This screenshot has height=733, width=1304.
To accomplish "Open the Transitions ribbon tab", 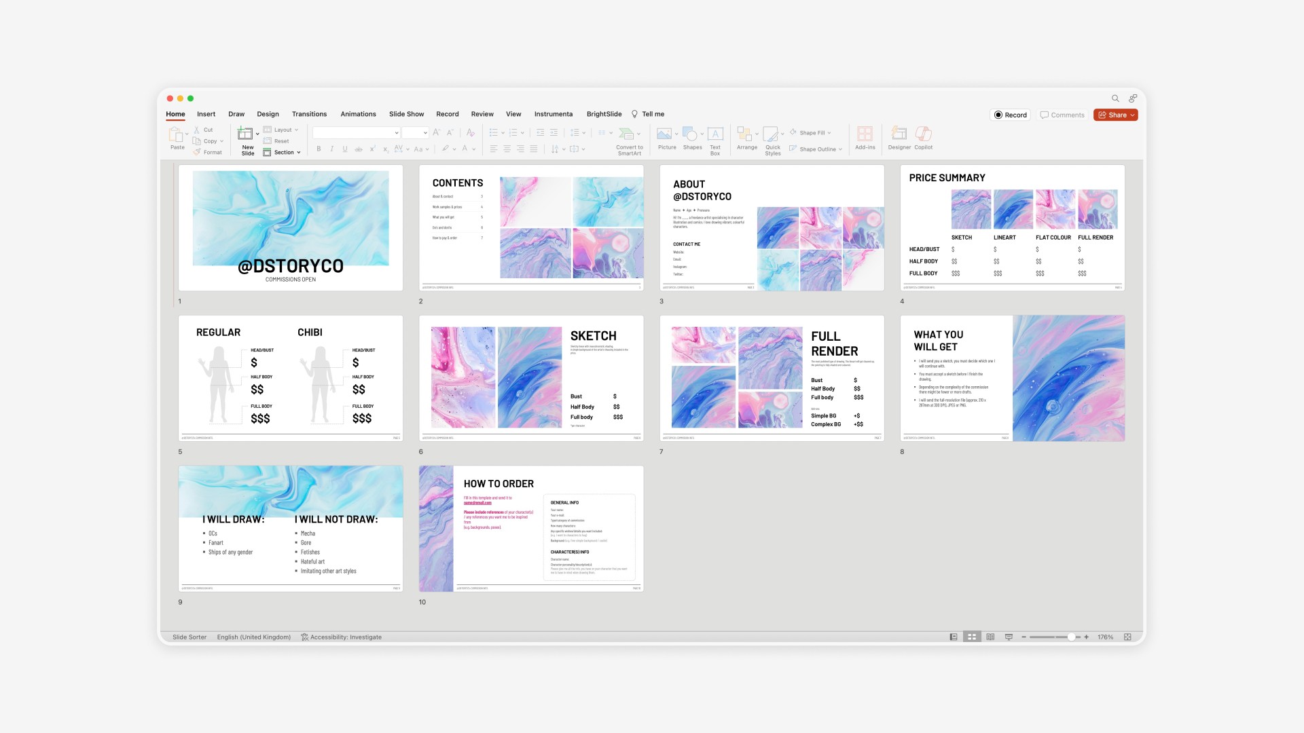I will pyautogui.click(x=309, y=114).
